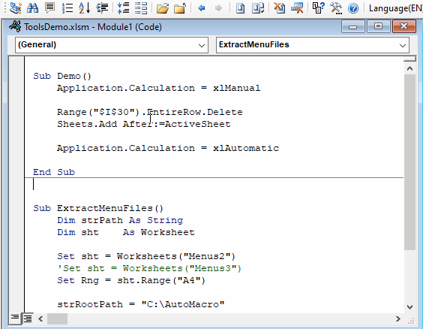Click the vertical scrollbar down arrow
The image size is (423, 329).
click(409, 307)
